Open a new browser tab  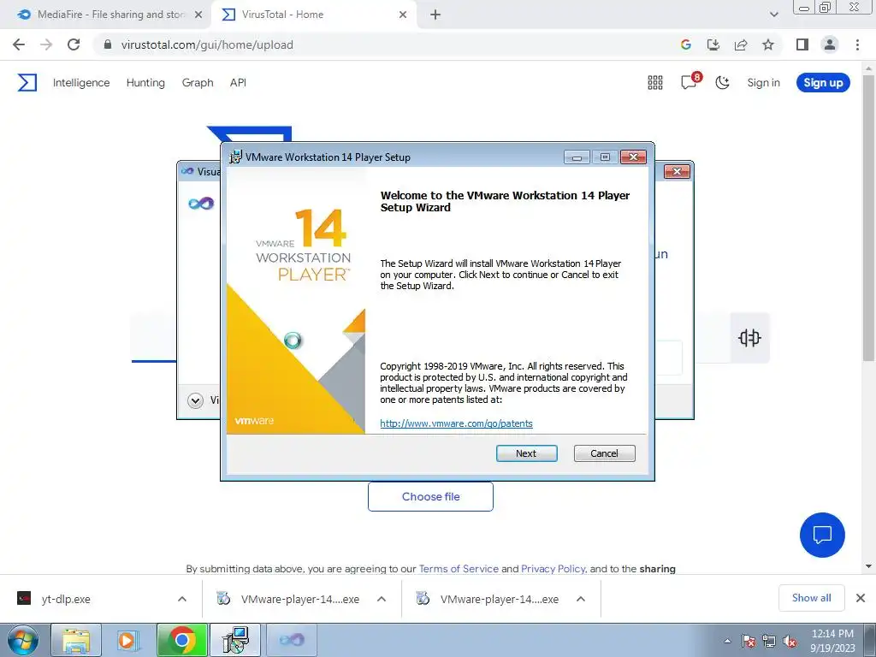tap(435, 15)
